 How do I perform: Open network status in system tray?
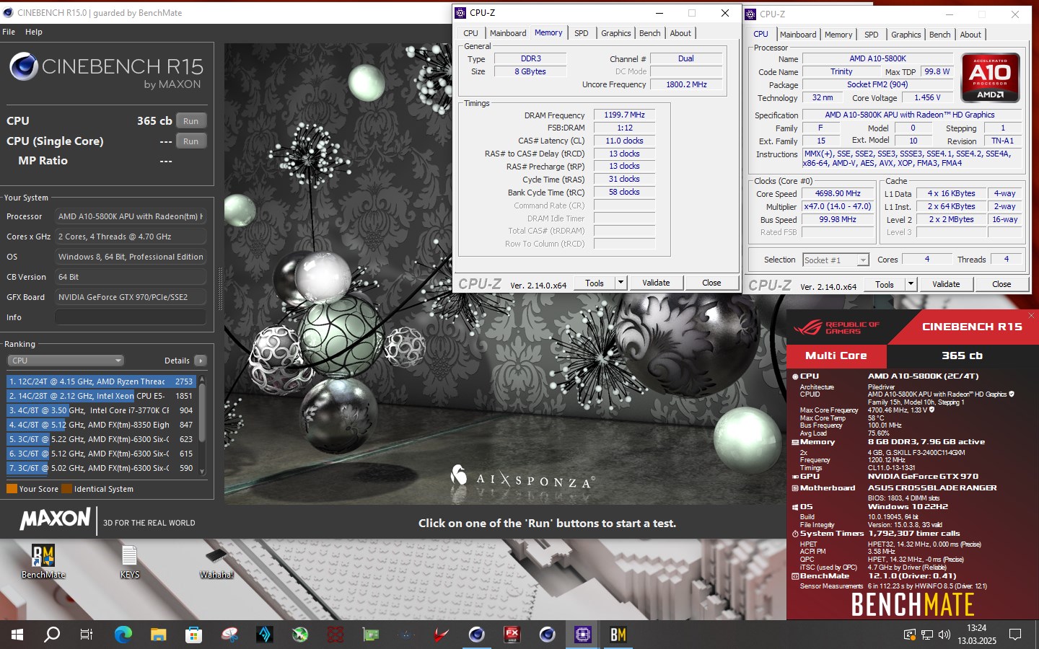pos(927,635)
